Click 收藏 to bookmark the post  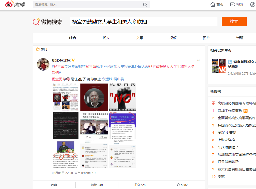click(54, 185)
